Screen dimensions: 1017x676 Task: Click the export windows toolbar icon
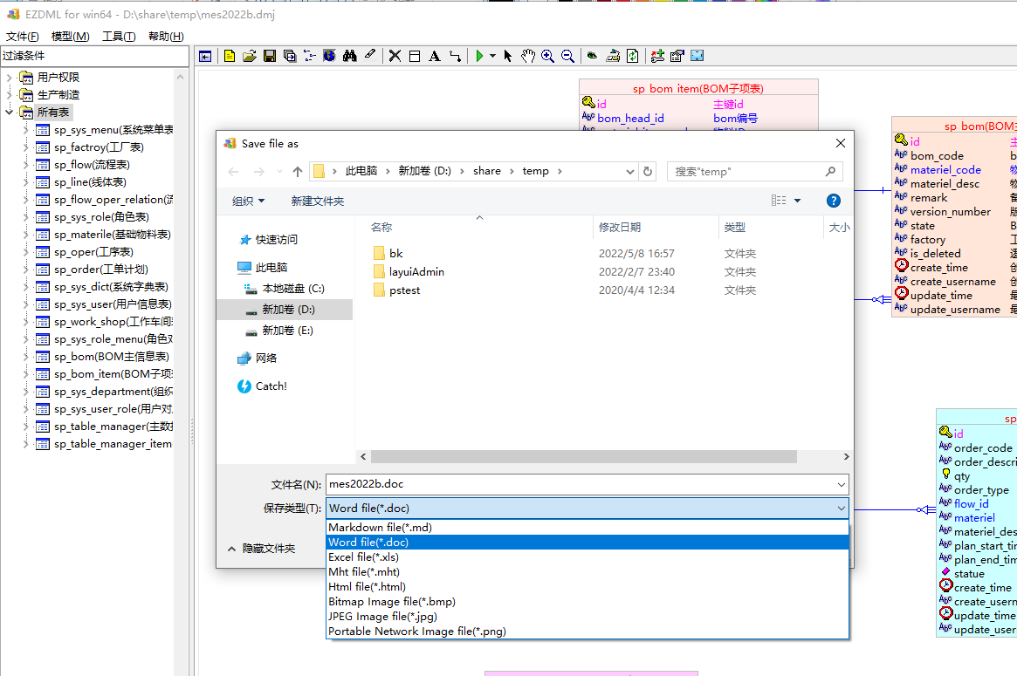[290, 57]
